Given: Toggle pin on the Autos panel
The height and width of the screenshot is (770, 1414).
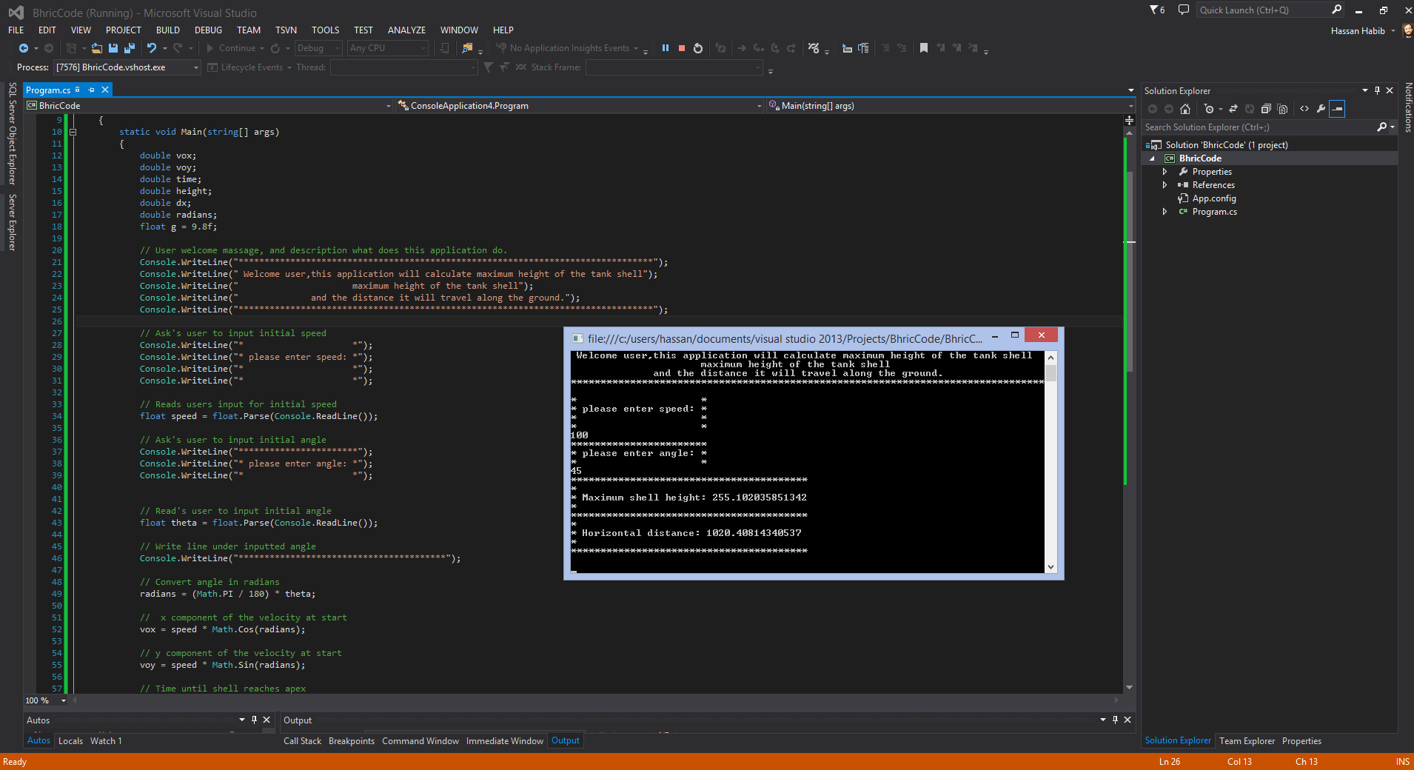Looking at the screenshot, I should [x=254, y=720].
